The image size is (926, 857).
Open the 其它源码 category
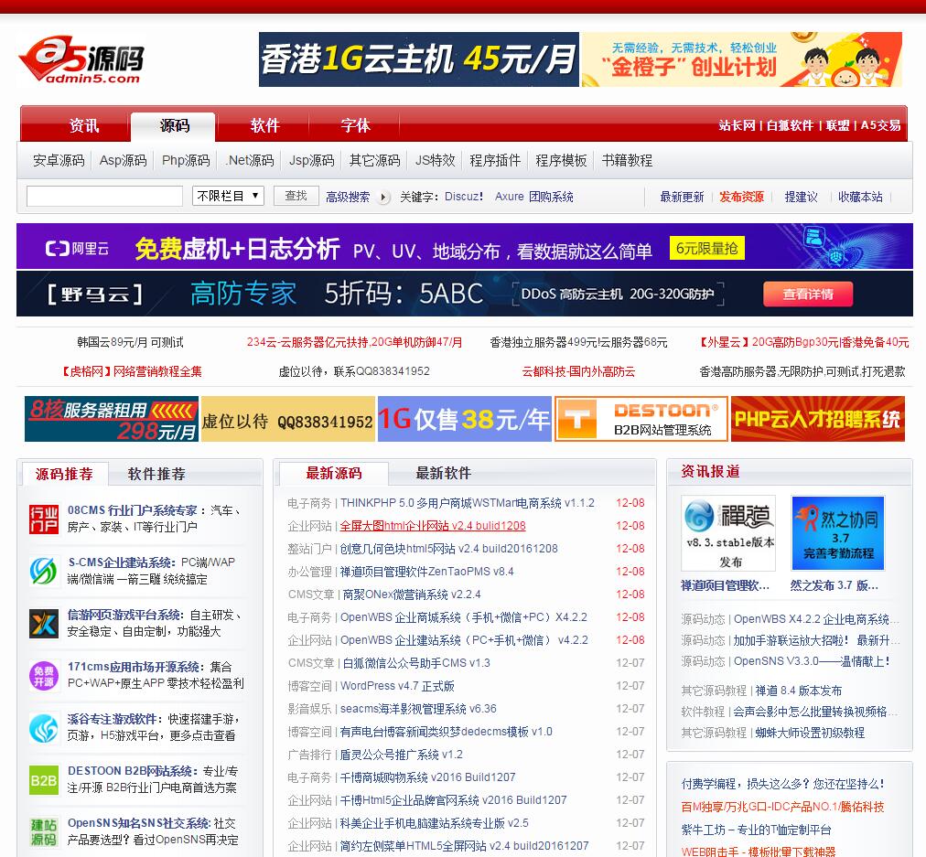pos(374,161)
